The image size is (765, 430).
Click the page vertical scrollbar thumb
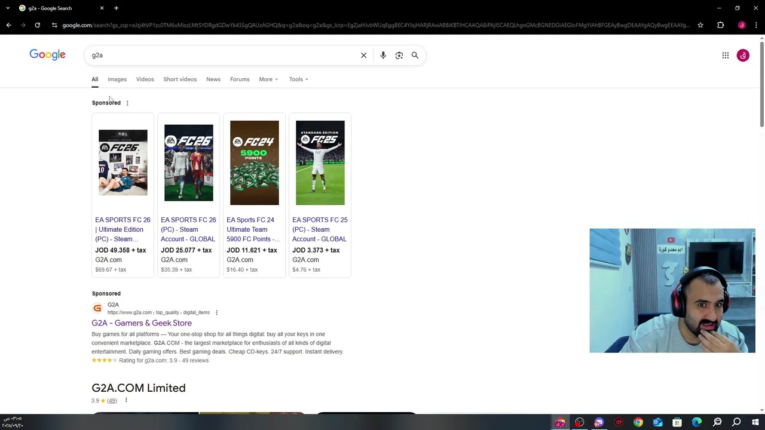pyautogui.click(x=761, y=84)
